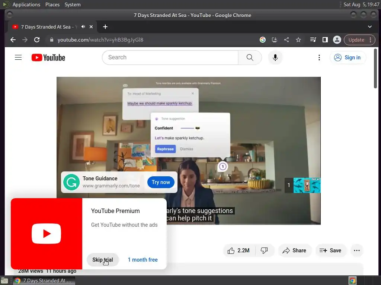Go back with the browser back arrow
Image resolution: width=381 pixels, height=285 pixels.
[x=13, y=40]
